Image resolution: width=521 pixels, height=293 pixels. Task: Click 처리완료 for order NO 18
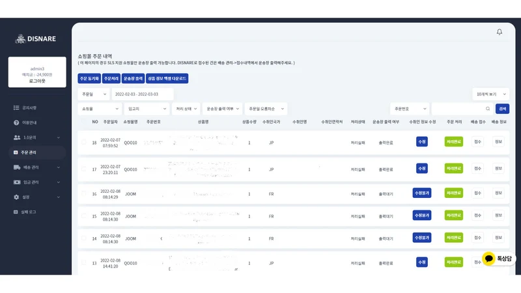(453, 142)
